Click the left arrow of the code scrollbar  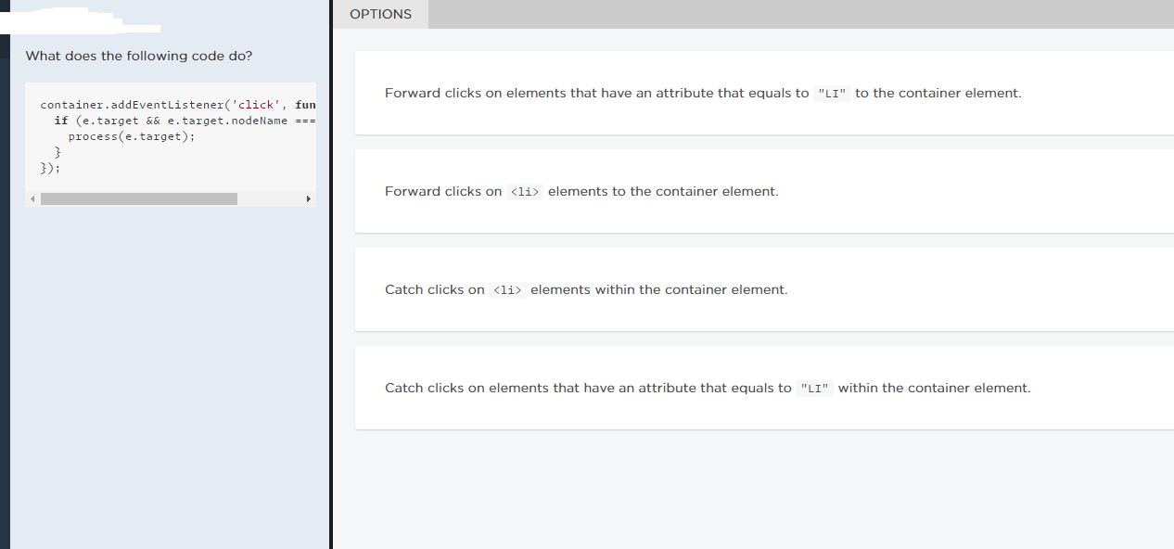(32, 198)
